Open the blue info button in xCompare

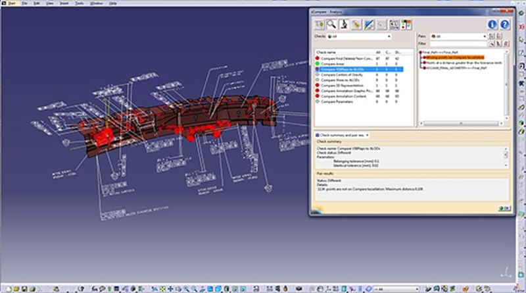(x=492, y=24)
